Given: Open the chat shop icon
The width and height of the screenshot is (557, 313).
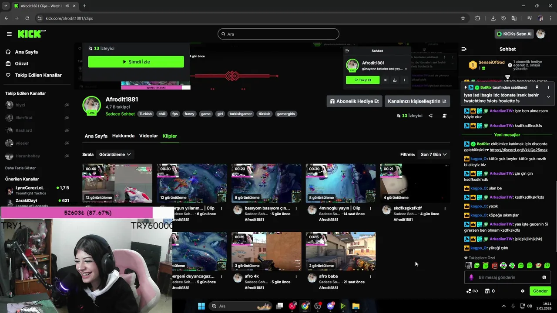Looking at the screenshot, I should click(x=487, y=291).
